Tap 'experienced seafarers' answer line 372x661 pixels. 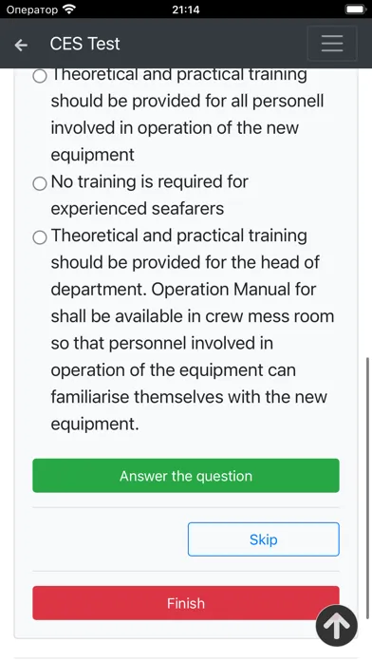pos(138,209)
